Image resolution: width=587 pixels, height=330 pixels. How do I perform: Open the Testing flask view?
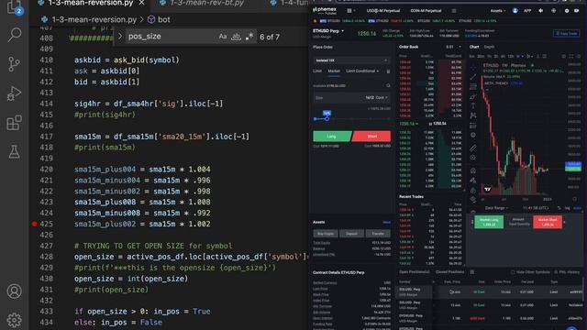click(15, 152)
